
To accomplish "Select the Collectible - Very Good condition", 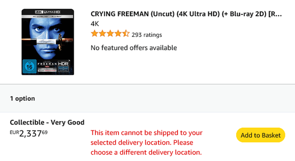I will [47, 122].
